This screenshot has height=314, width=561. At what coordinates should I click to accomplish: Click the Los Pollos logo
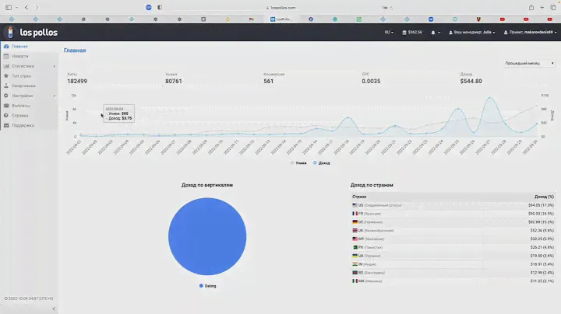(28, 33)
